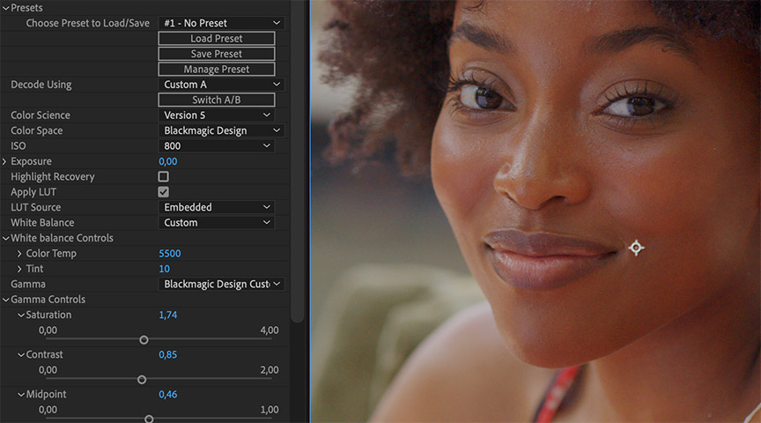Open the LUT Source dropdown
761x423 pixels.
(217, 208)
